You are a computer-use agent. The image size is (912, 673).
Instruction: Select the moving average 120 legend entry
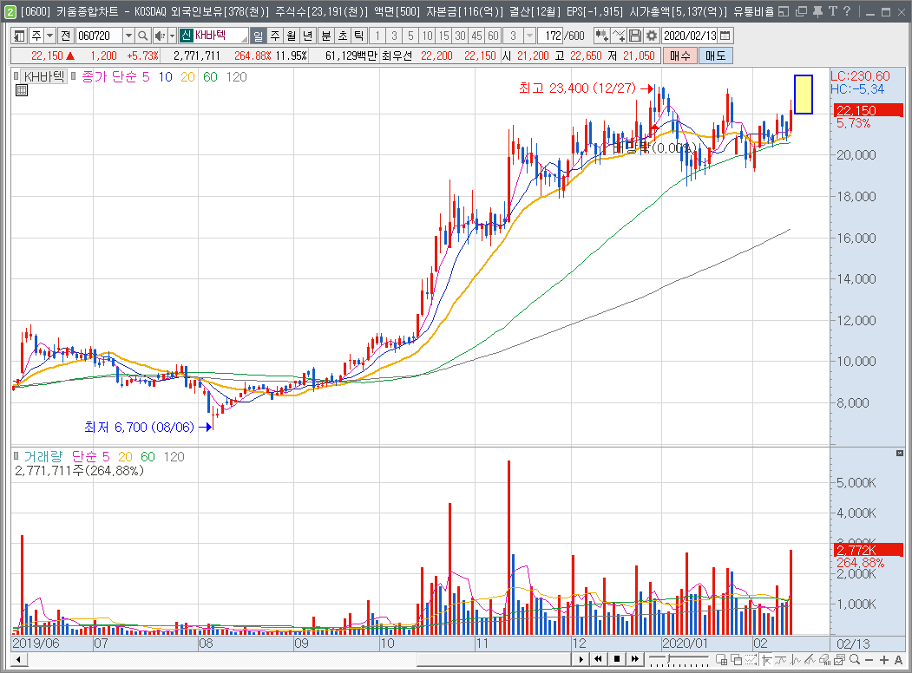click(x=236, y=76)
